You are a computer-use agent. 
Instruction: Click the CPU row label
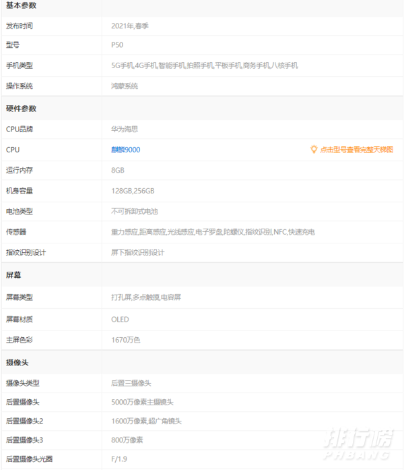point(13,150)
